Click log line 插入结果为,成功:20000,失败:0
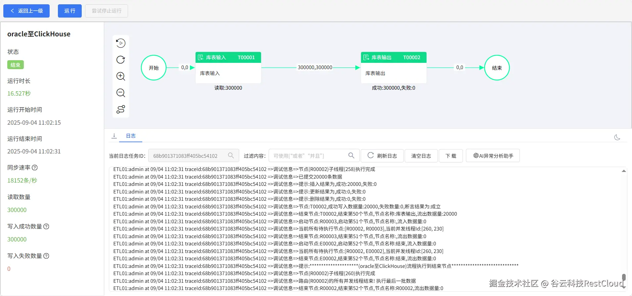 click(343, 184)
